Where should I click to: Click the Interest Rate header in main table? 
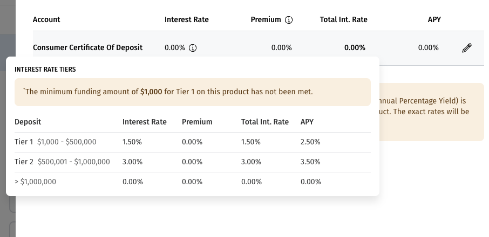coord(186,19)
